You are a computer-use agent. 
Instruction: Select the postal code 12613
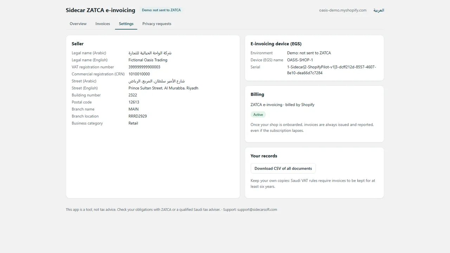pos(134,102)
